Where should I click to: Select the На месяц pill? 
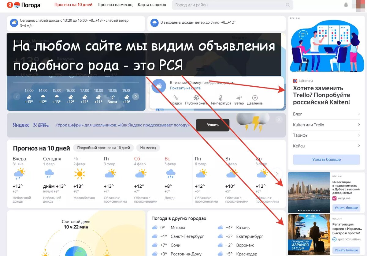[x=148, y=148]
